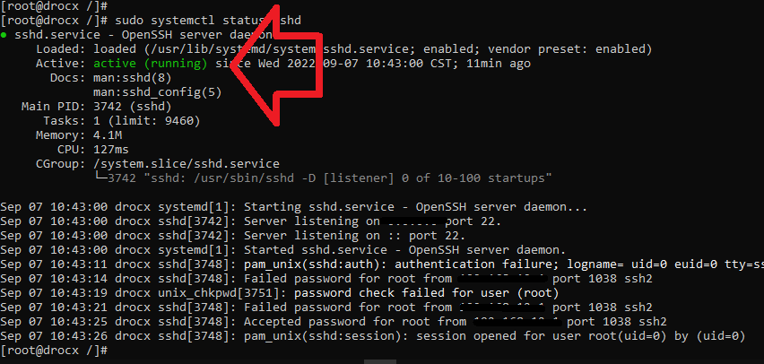Viewport: 764px width, 364px height.
Task: Select the green "active (running)" status text
Action: (x=150, y=64)
